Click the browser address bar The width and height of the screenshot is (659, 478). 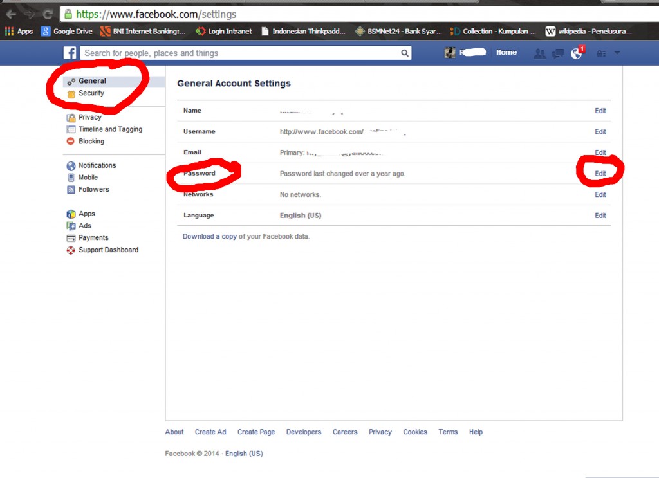coord(359,14)
